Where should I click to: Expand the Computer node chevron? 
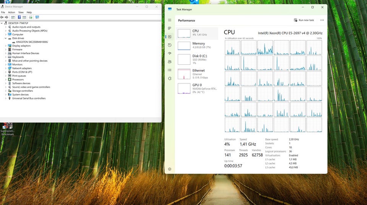click(6, 34)
